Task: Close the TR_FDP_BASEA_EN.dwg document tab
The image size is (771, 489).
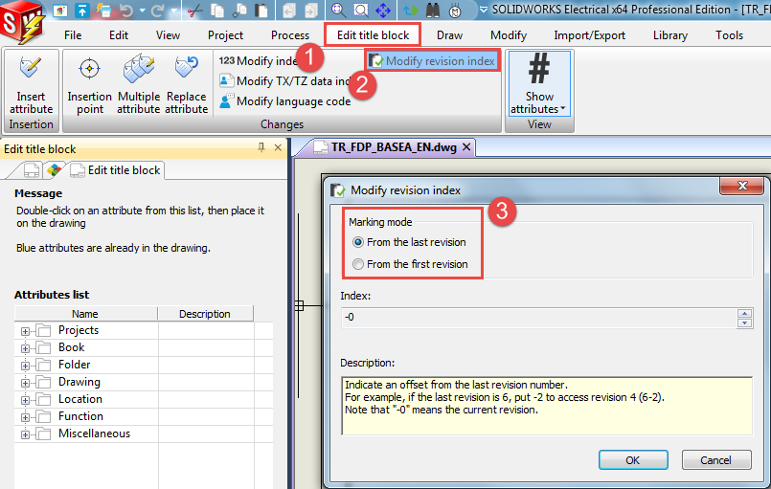Action: click(x=466, y=147)
